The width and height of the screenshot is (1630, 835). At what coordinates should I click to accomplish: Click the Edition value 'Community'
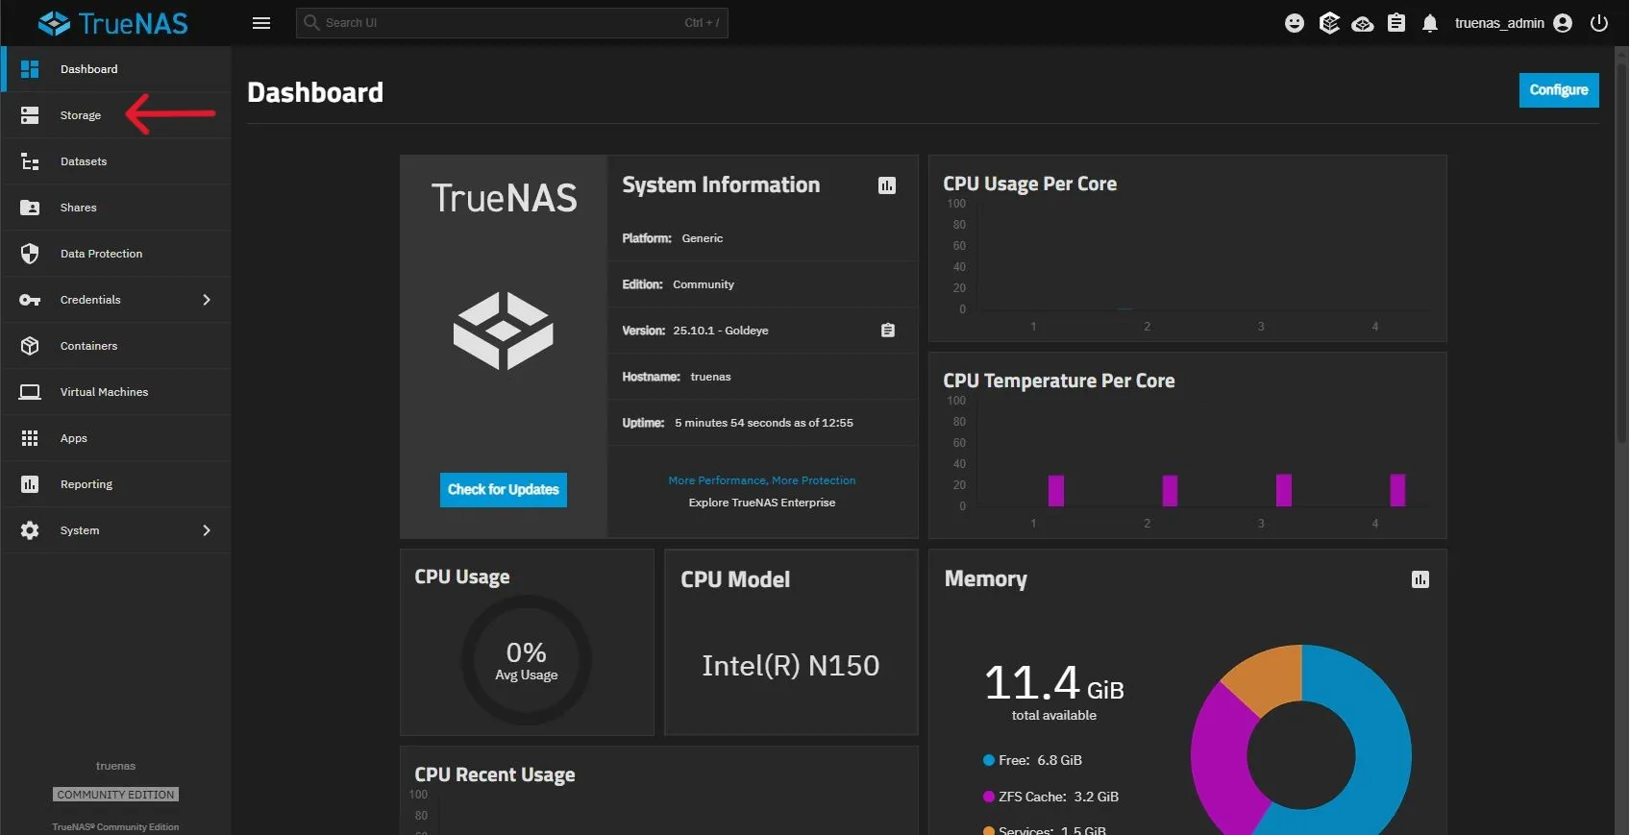pyautogui.click(x=704, y=284)
